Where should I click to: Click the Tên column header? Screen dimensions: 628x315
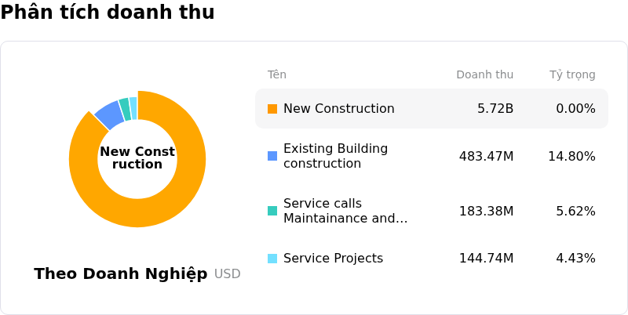277,74
